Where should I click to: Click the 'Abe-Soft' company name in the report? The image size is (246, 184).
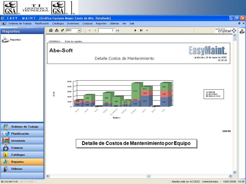pos(61,50)
